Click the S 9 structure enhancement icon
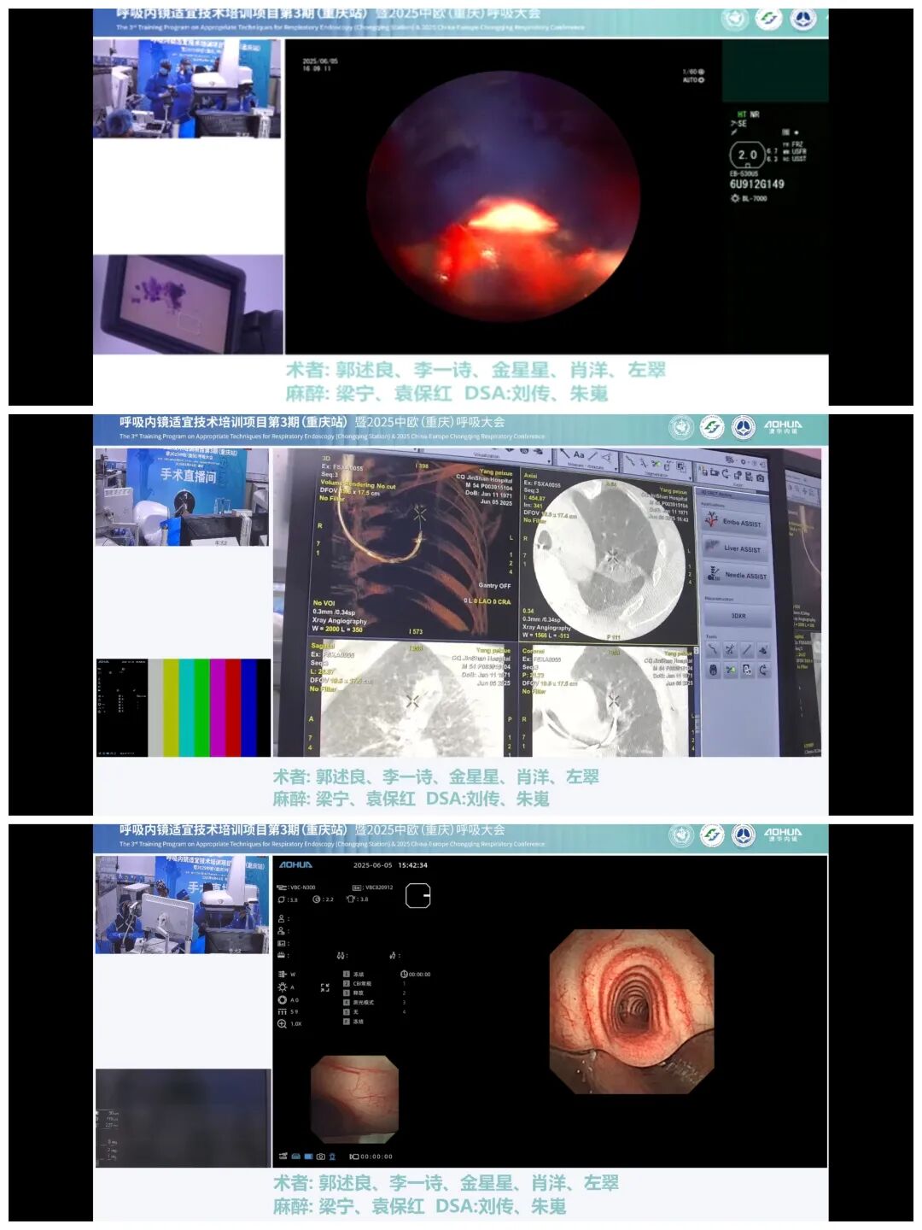Viewport: 922px width, 1230px height. coord(283,1011)
